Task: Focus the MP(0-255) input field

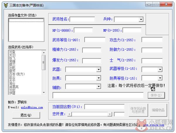Action: click(132, 30)
